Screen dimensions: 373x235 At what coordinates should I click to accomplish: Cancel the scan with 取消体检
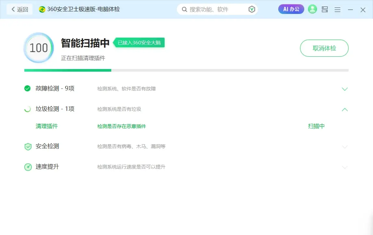point(324,48)
